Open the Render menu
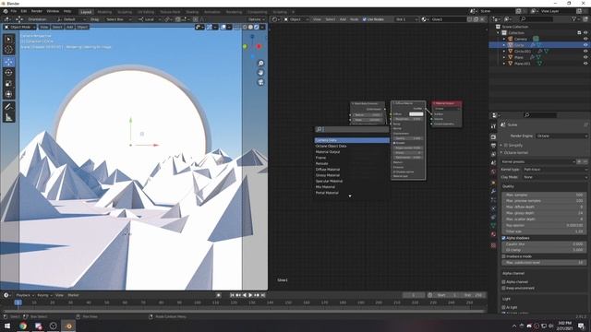 37,11
